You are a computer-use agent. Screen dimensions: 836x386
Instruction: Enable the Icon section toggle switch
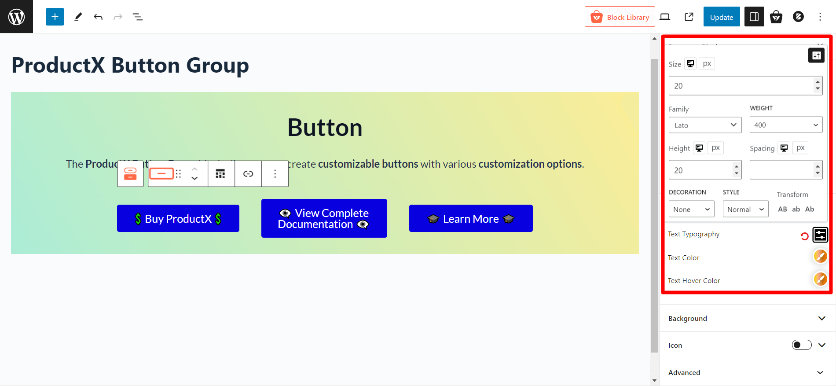[801, 345]
